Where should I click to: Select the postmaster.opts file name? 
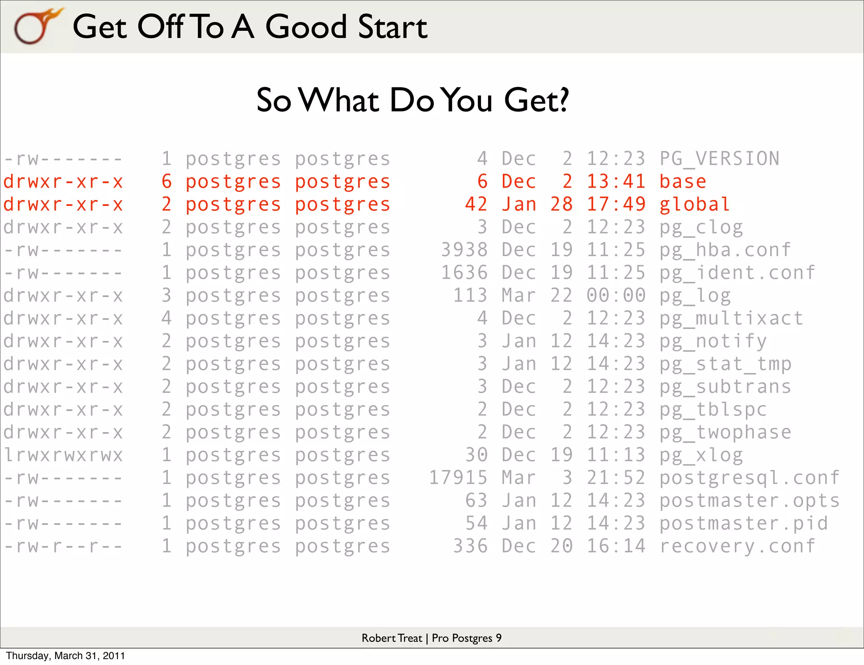[750, 501]
